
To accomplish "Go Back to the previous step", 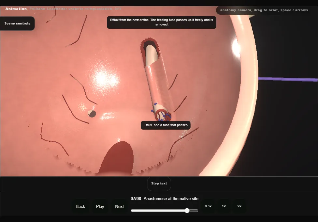I will pos(80,206).
